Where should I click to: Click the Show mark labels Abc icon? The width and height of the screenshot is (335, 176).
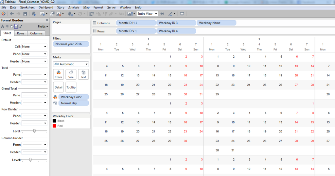pyautogui.click(x=121, y=14)
